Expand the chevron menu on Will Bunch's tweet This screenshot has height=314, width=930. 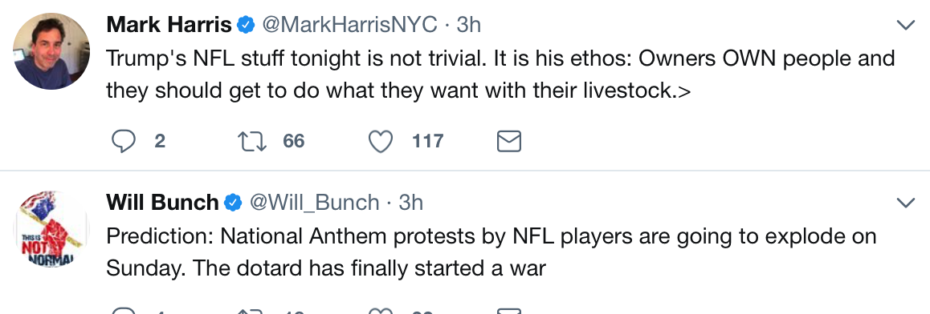pyautogui.click(x=906, y=203)
